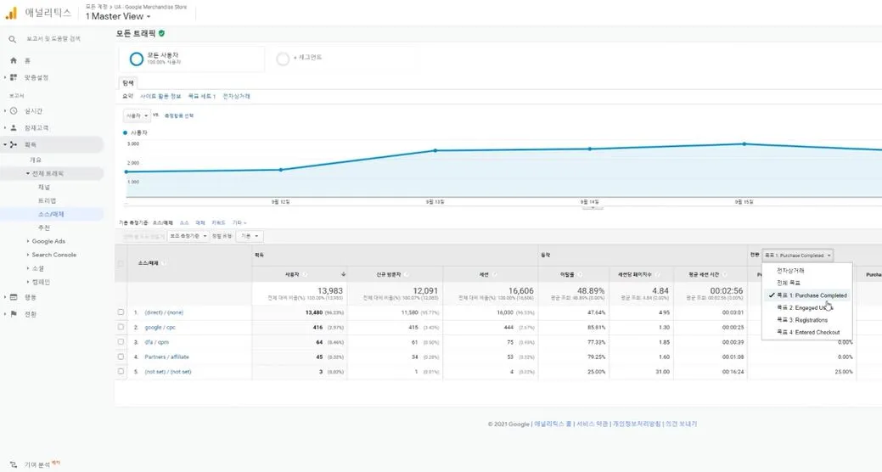Select 목표 3: Registrations menu item
Viewport: 882px width, 472px height.
pyautogui.click(x=806, y=320)
